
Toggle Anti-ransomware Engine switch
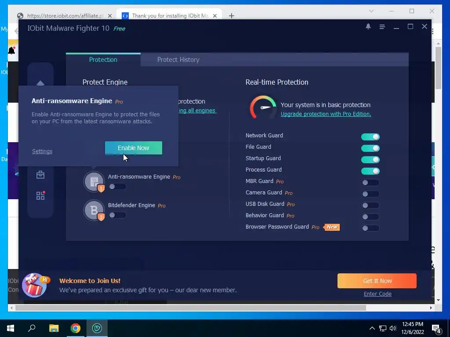point(117,186)
